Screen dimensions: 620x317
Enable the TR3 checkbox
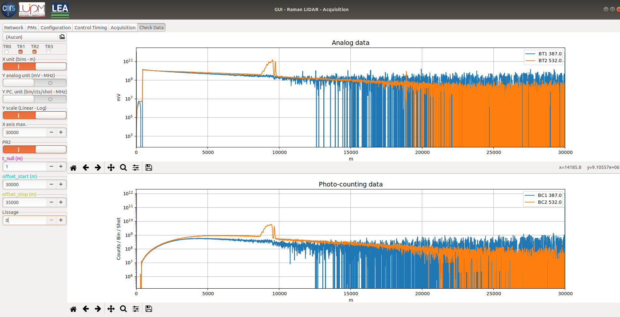pyautogui.click(x=49, y=52)
